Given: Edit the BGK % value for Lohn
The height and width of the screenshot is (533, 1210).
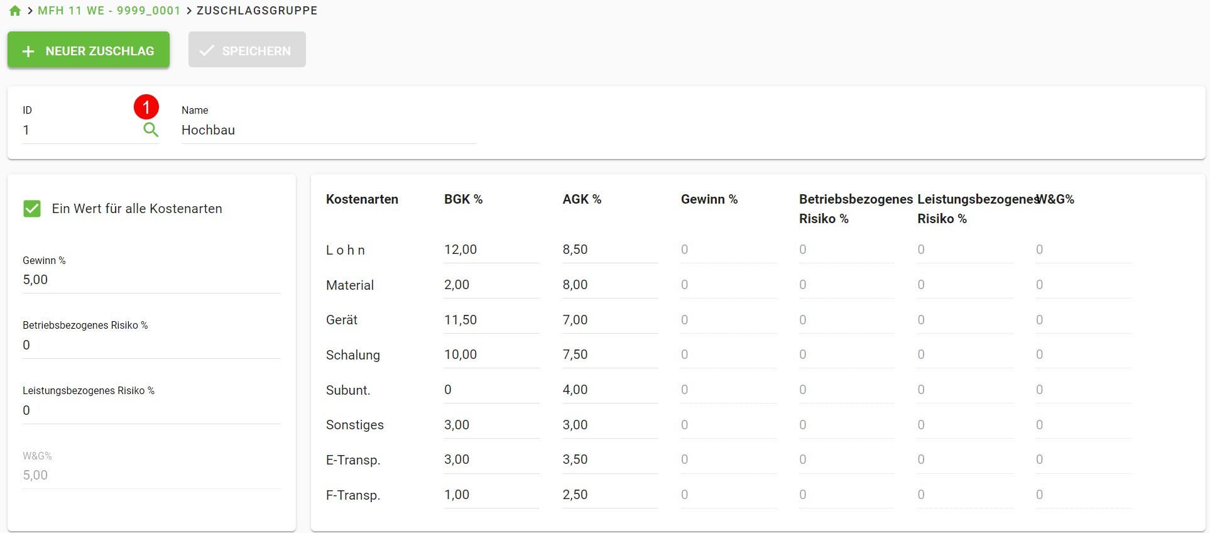Looking at the screenshot, I should [491, 250].
